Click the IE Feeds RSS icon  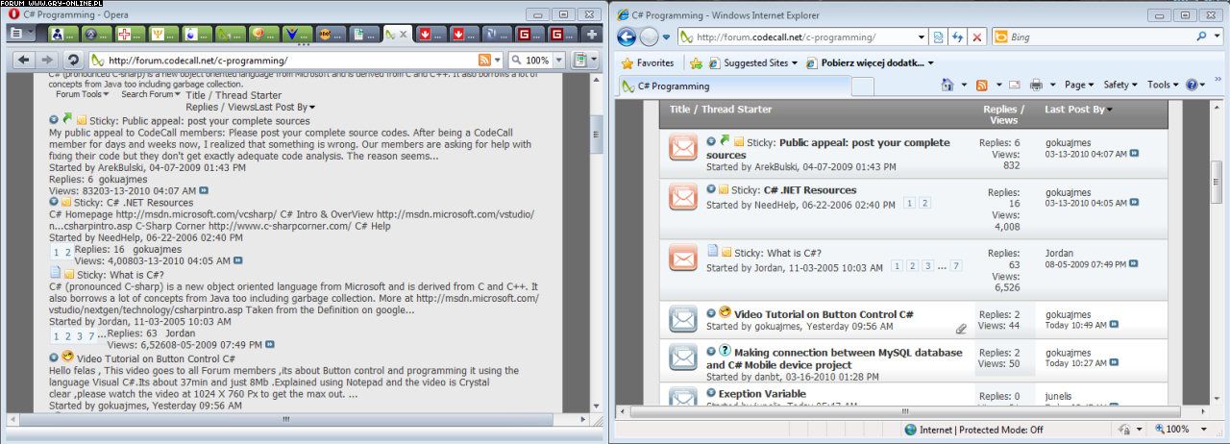coord(981,85)
